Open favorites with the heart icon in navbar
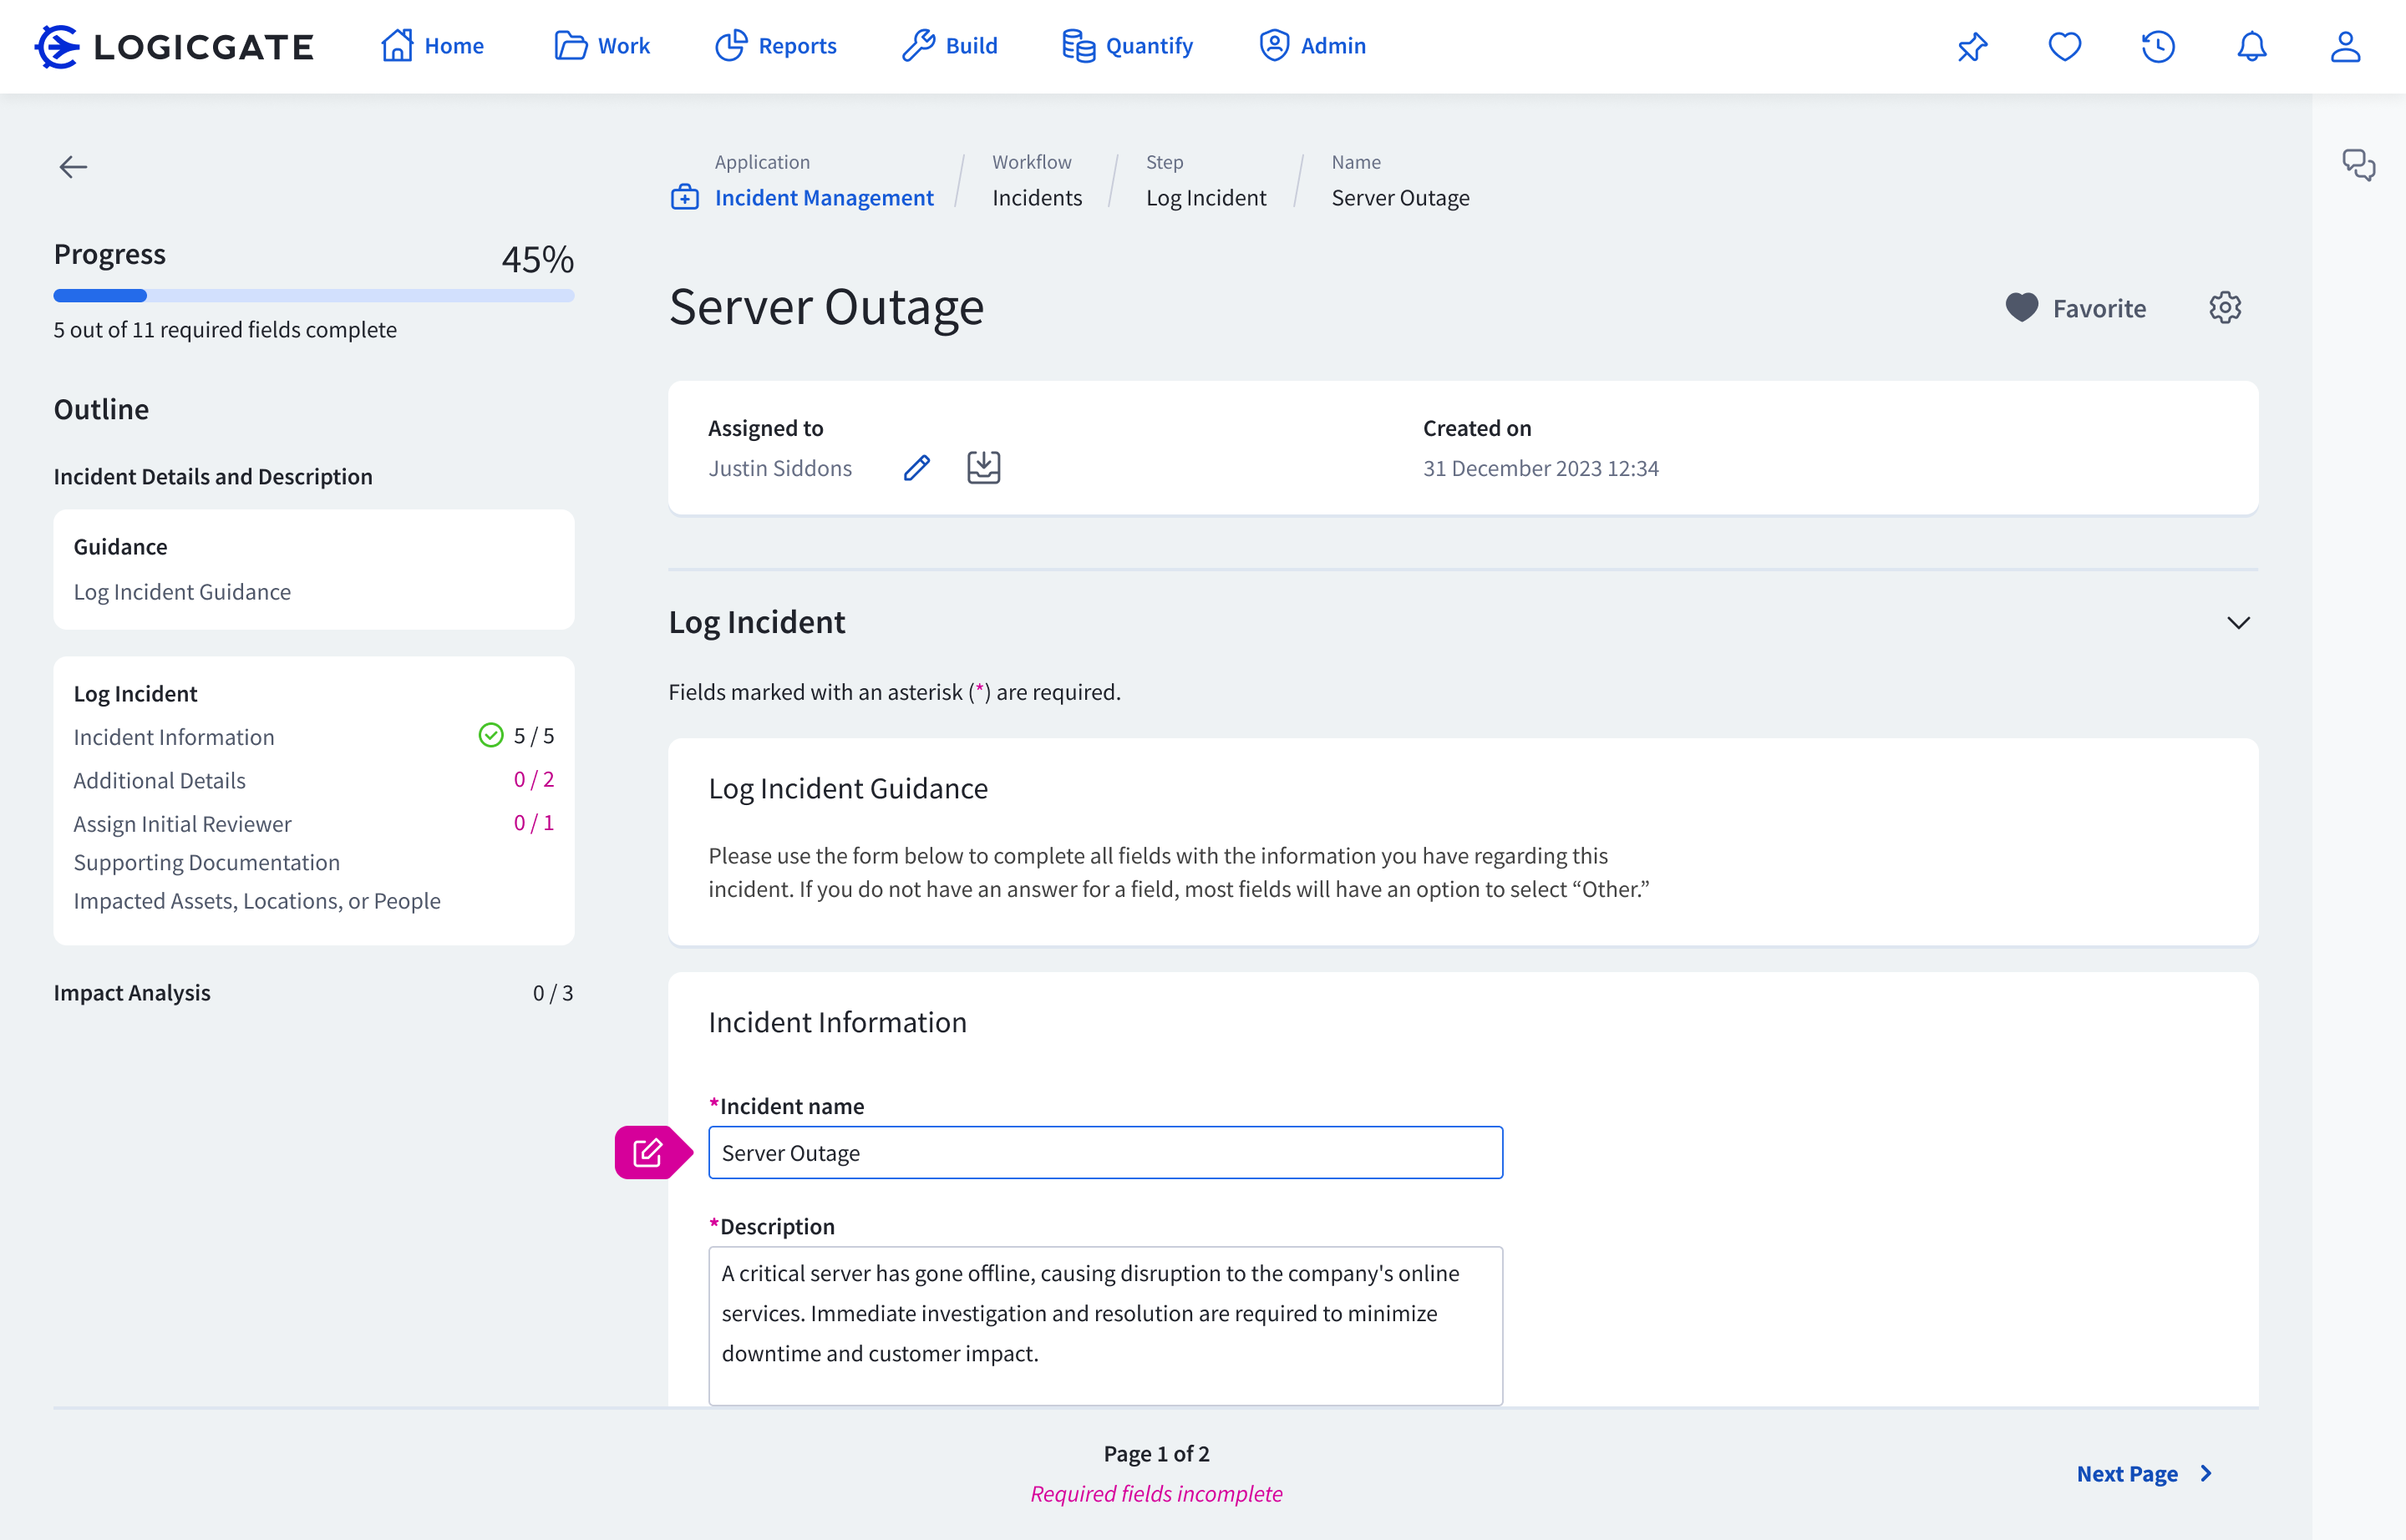2406x1540 pixels. pyautogui.click(x=2065, y=46)
